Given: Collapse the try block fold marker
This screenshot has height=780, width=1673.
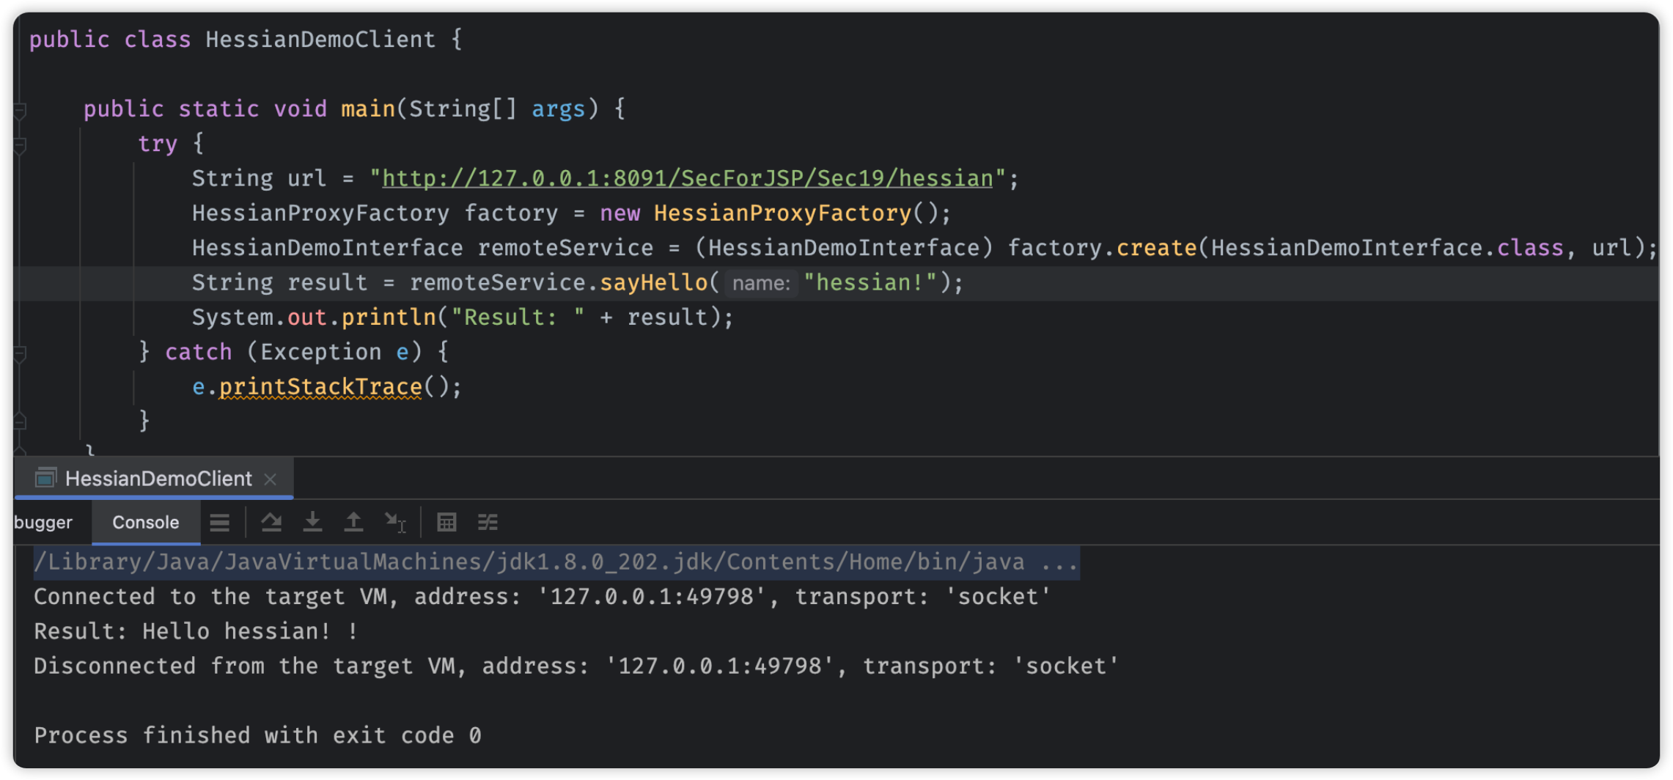Looking at the screenshot, I should coord(20,145).
